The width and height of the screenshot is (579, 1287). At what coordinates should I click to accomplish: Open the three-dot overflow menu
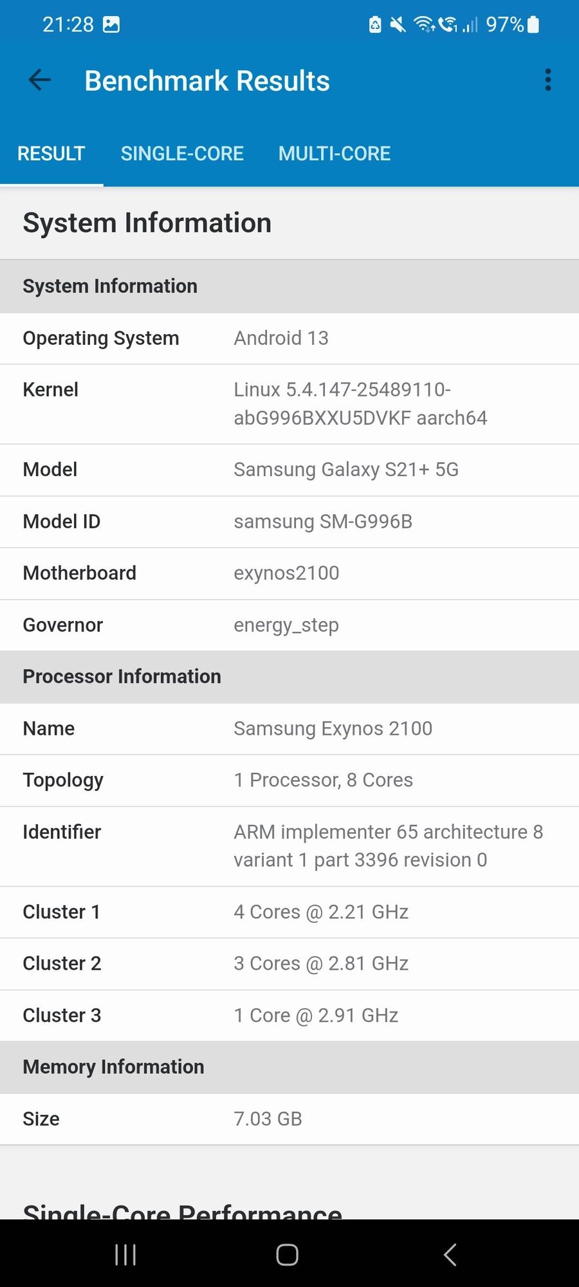coord(547,80)
